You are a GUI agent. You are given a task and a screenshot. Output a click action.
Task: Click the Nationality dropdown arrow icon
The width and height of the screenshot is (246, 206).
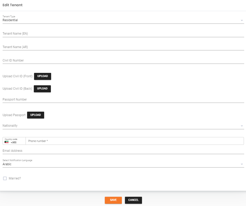[242, 126]
